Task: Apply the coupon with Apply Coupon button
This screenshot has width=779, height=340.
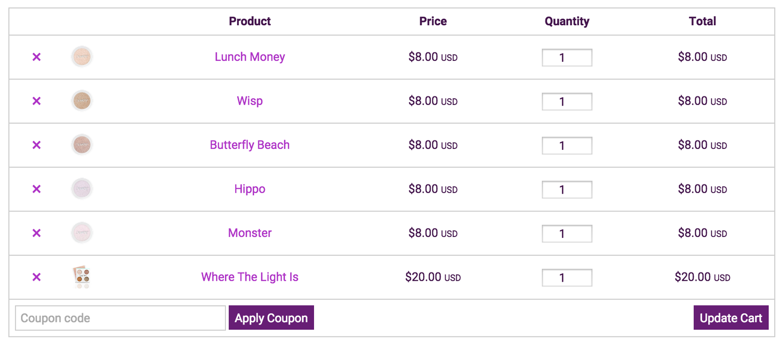Action: click(x=271, y=318)
